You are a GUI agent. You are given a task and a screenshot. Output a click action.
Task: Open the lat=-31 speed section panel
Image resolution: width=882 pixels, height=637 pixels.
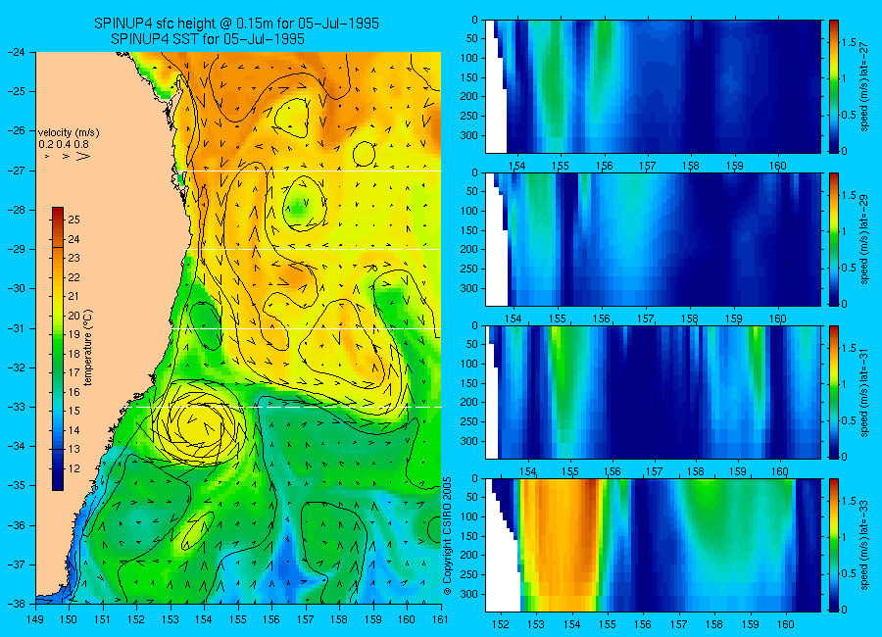653,392
